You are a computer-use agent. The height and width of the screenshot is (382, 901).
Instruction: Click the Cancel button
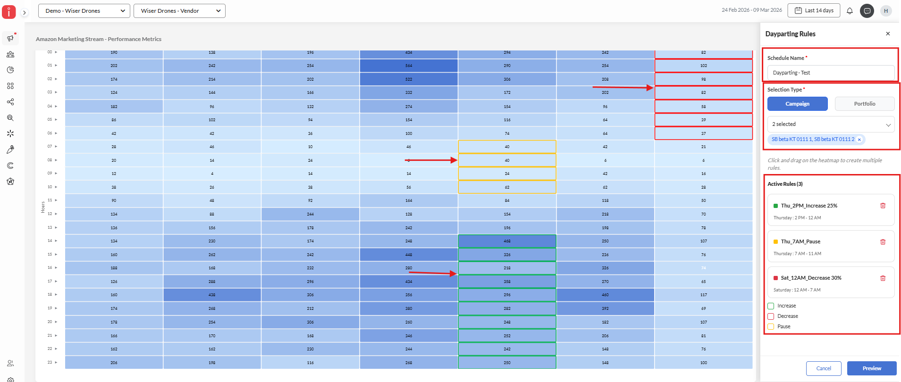click(x=823, y=368)
